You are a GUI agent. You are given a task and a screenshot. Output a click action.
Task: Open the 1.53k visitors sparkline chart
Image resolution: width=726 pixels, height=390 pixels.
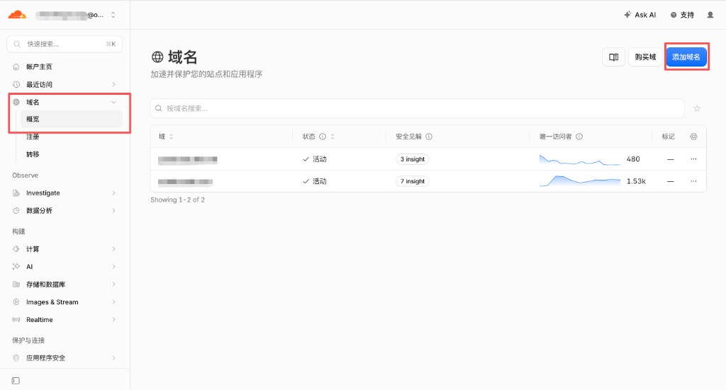point(580,181)
